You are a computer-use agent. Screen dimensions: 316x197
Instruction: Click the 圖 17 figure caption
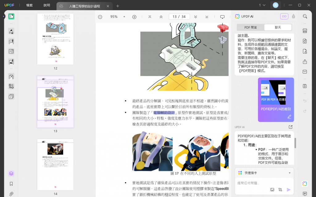[193, 173]
